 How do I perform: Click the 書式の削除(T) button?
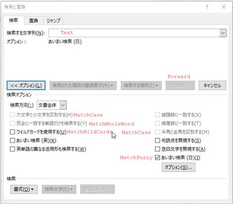tap(98, 189)
